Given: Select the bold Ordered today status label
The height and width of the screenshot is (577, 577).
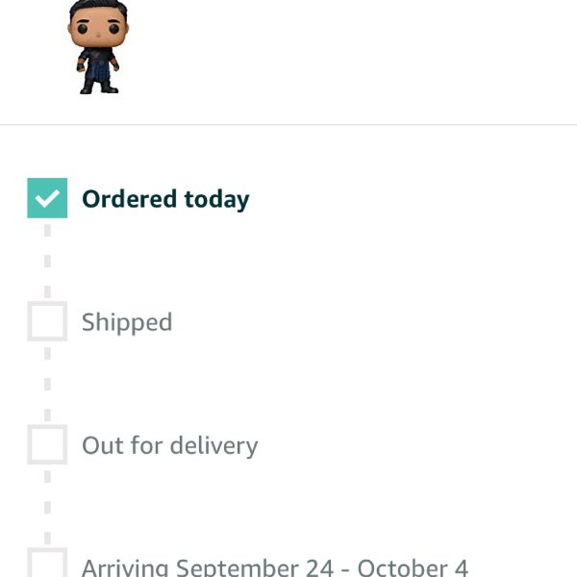Looking at the screenshot, I should click(165, 199).
